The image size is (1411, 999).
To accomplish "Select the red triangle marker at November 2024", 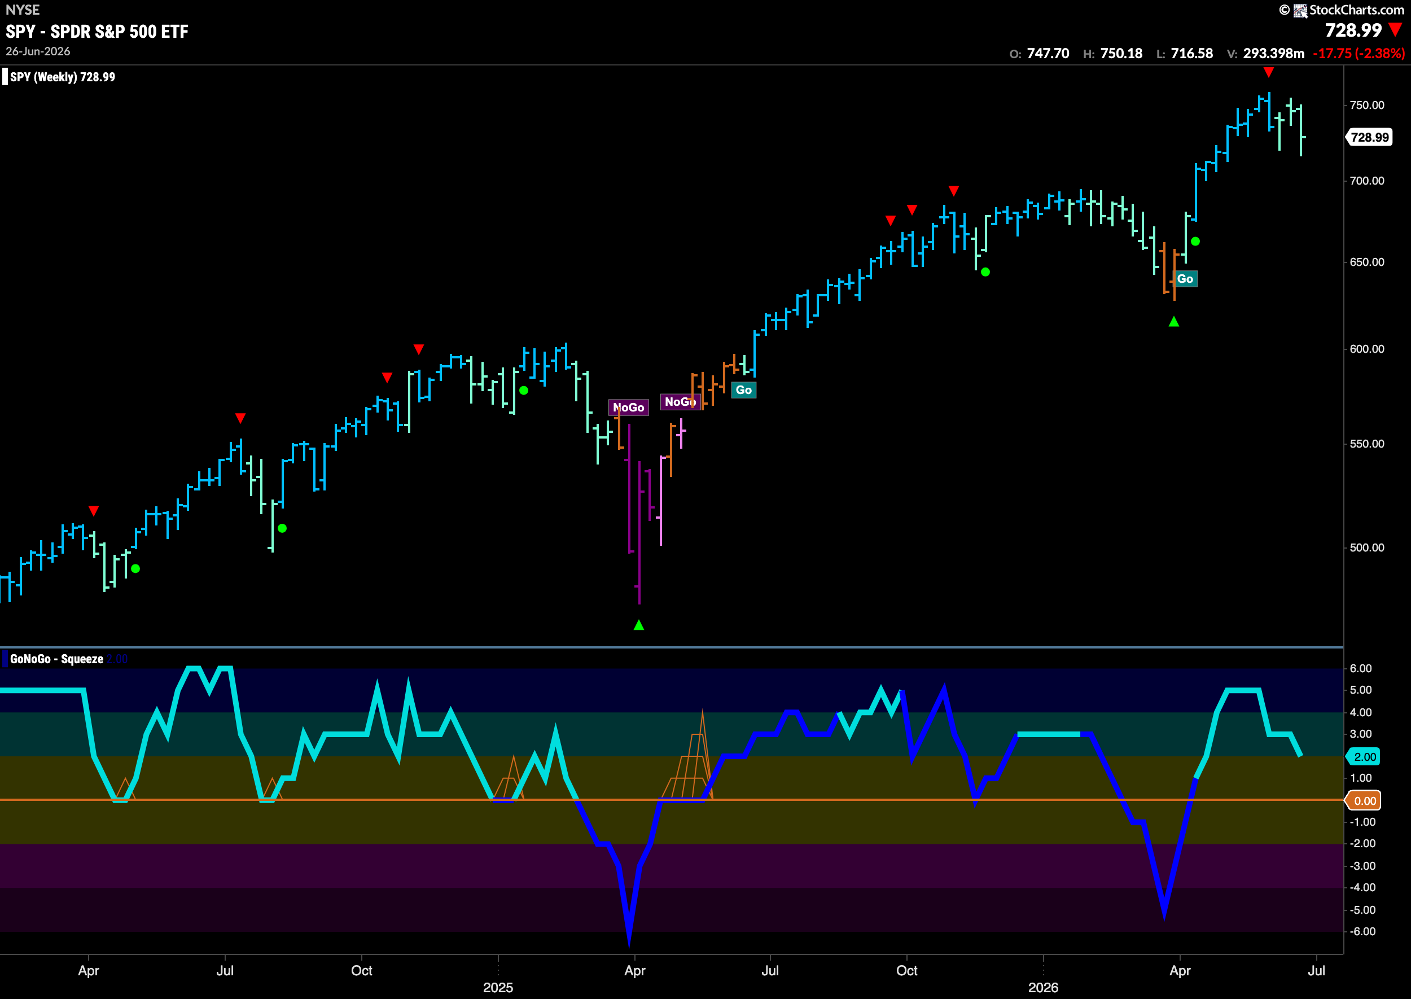I will point(419,349).
